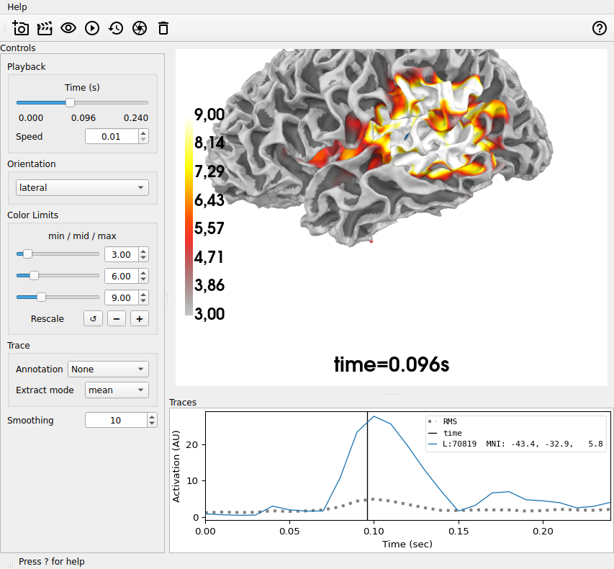The width and height of the screenshot is (614, 569).
Task: Open the Help menu
Action: 17,6
